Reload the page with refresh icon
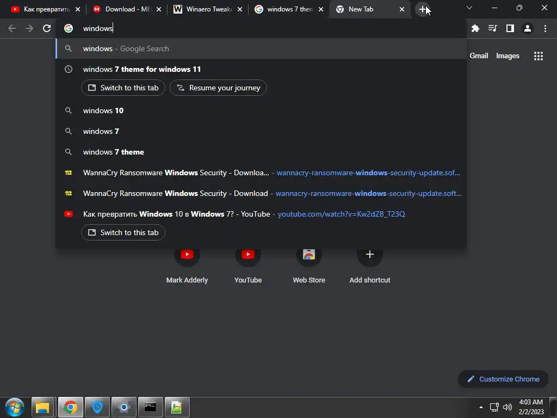The width and height of the screenshot is (557, 418). point(47,28)
